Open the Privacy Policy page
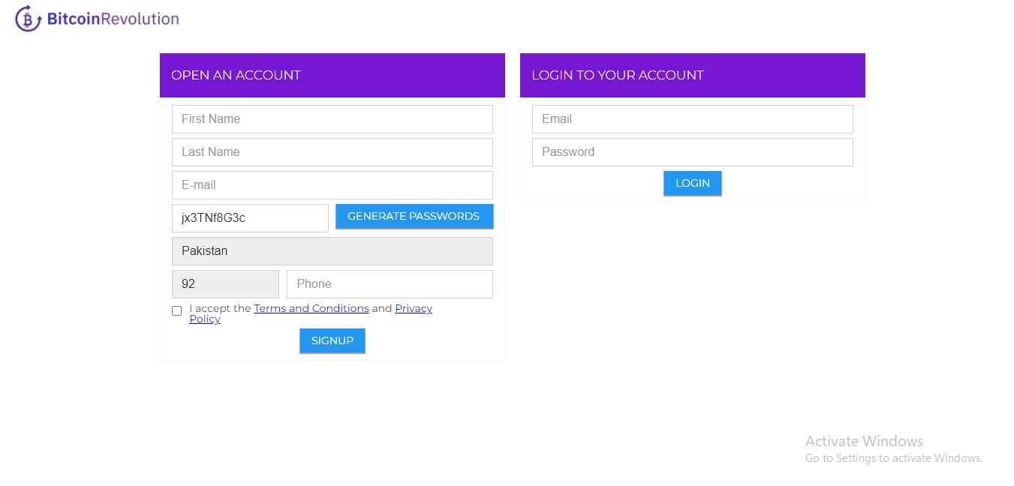The width and height of the screenshot is (1014, 486). point(413,308)
